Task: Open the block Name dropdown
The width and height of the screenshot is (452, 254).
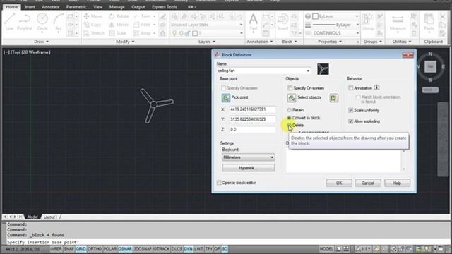Action: click(308, 71)
